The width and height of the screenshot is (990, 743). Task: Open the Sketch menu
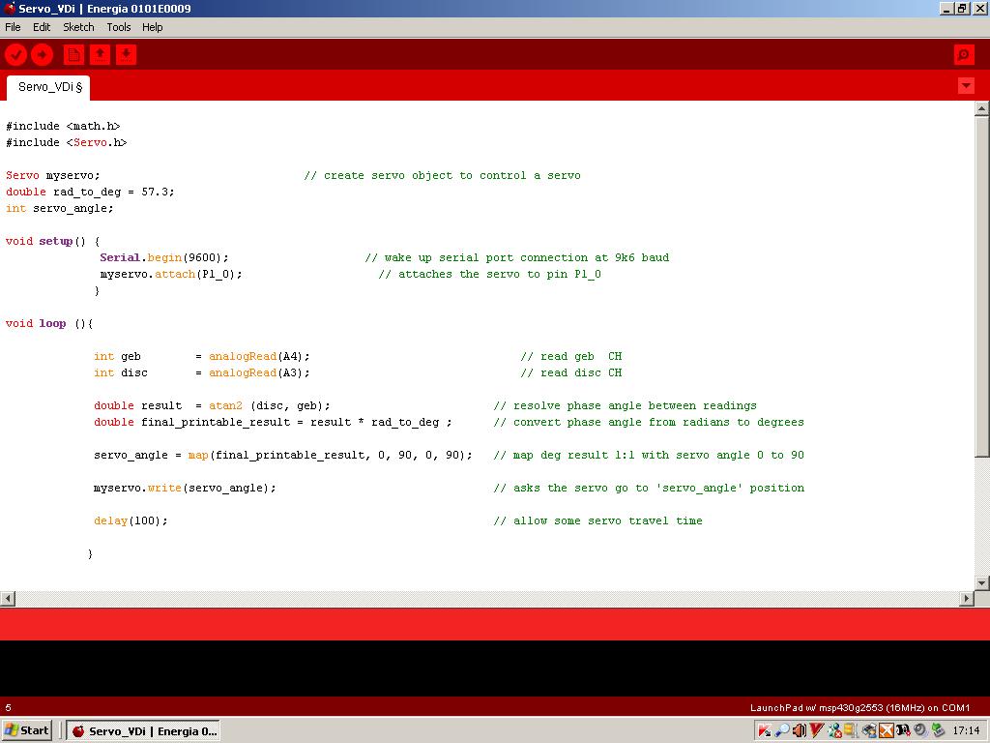78,27
